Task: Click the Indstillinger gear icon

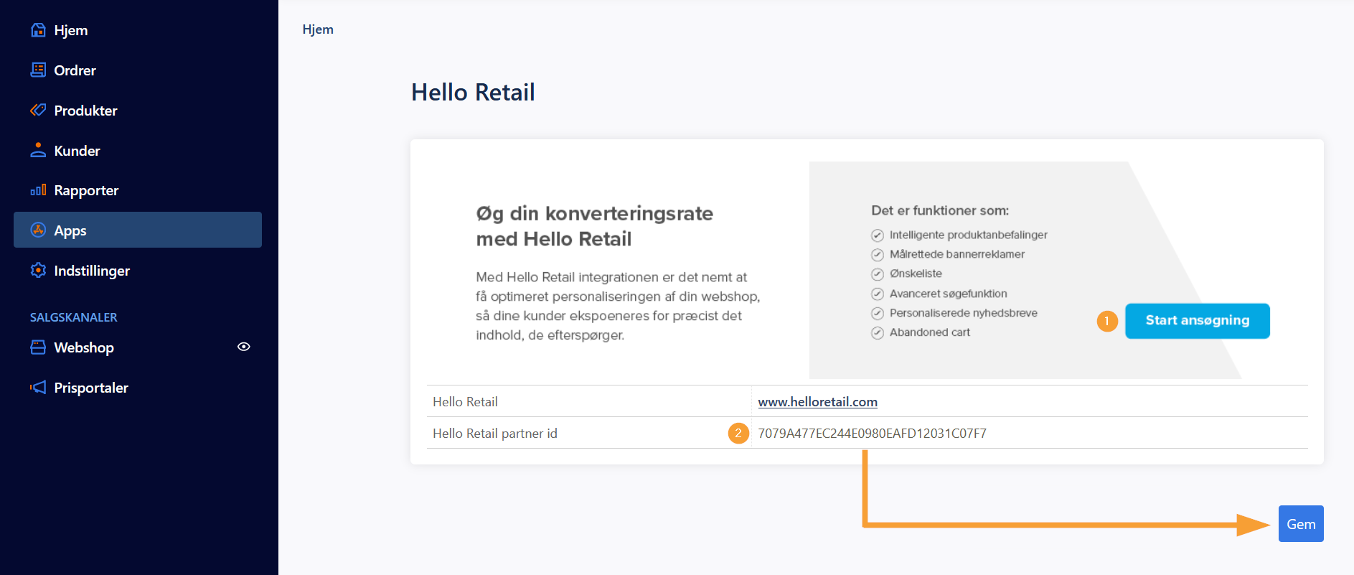Action: (38, 270)
